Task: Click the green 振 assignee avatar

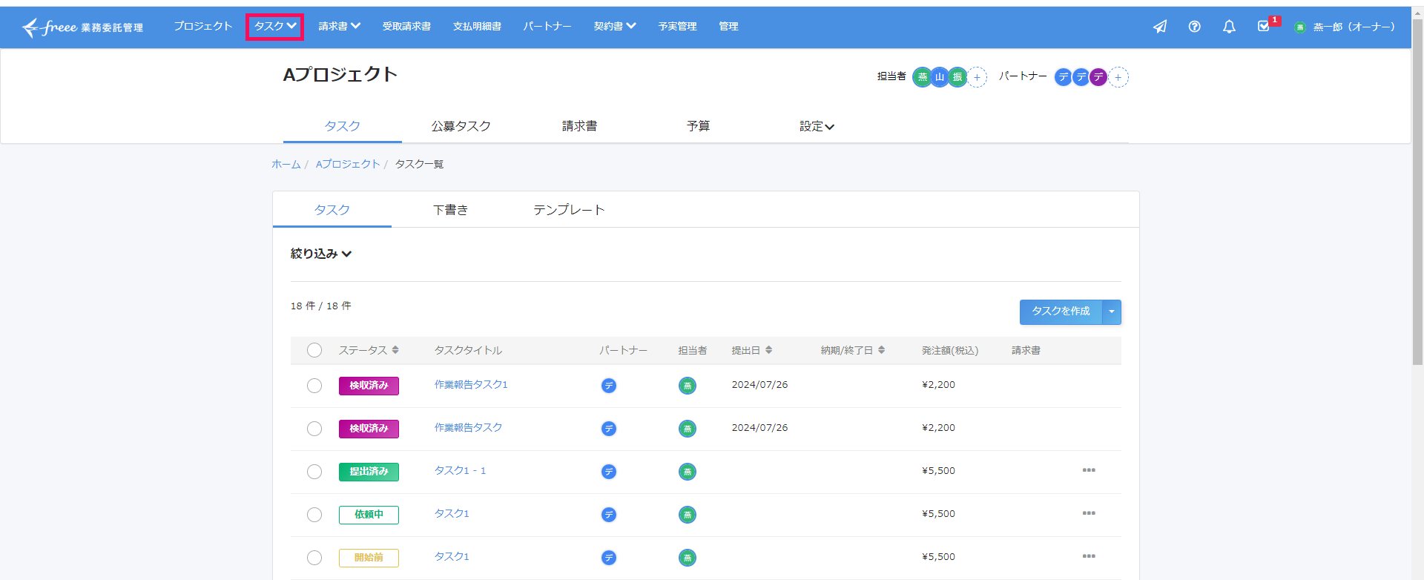Action: coord(957,77)
